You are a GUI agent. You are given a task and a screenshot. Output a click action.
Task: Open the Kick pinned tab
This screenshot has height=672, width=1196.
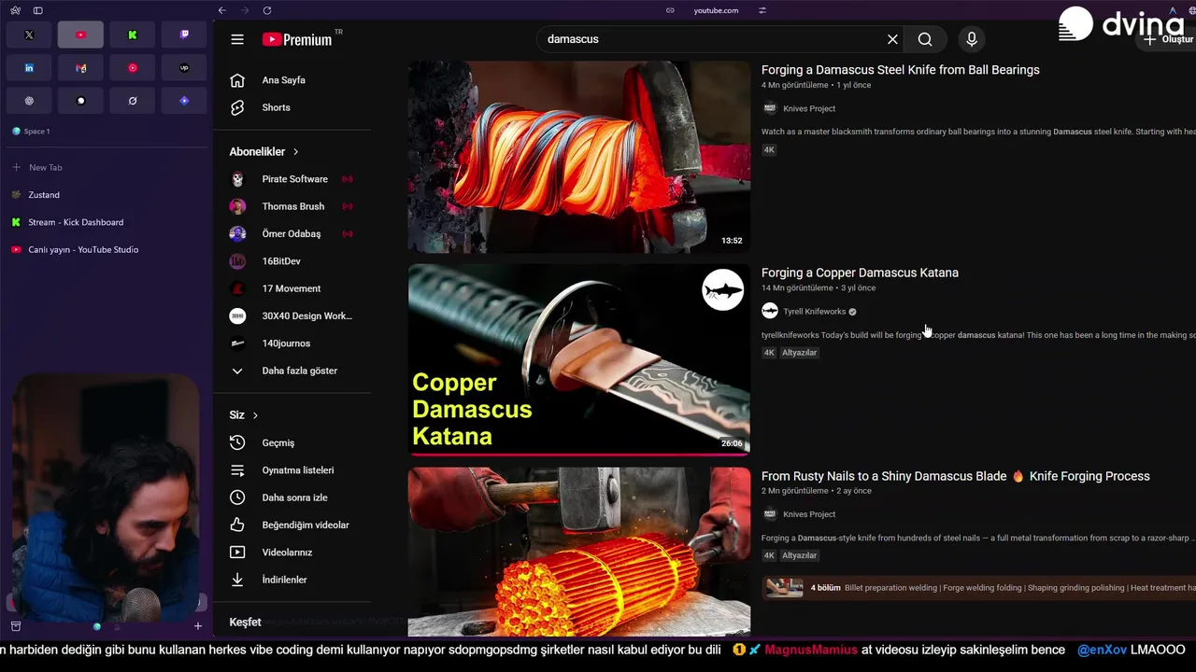click(x=133, y=35)
